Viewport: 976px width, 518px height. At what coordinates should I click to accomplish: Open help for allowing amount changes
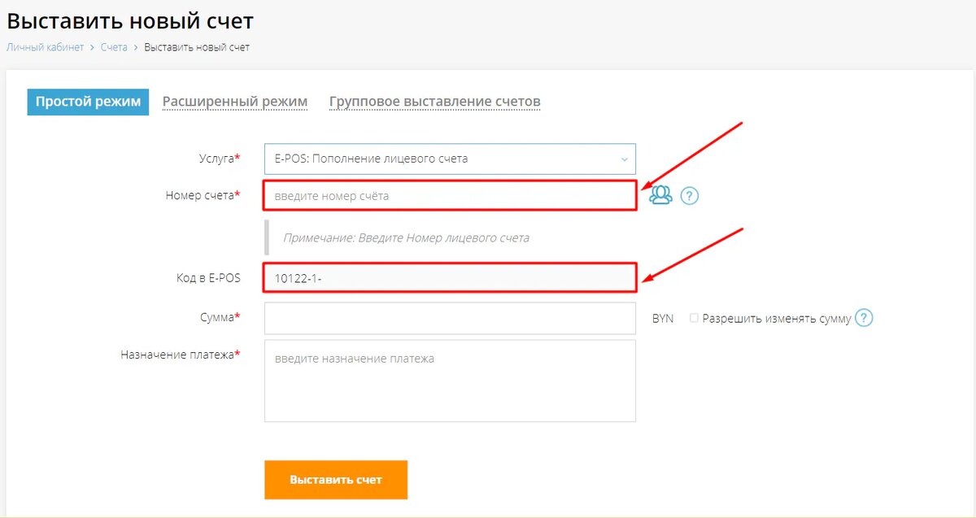[865, 318]
